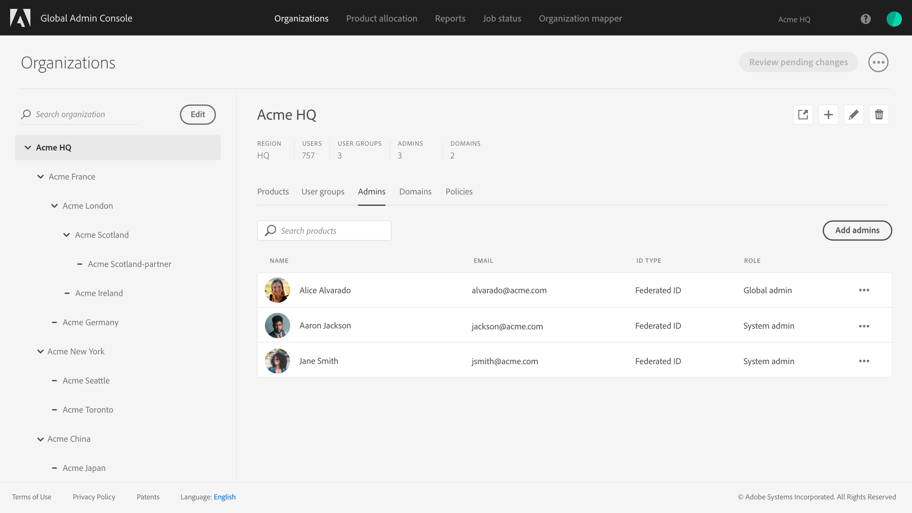The image size is (912, 513).
Task: Click the Users count 757
Action: pyautogui.click(x=308, y=155)
